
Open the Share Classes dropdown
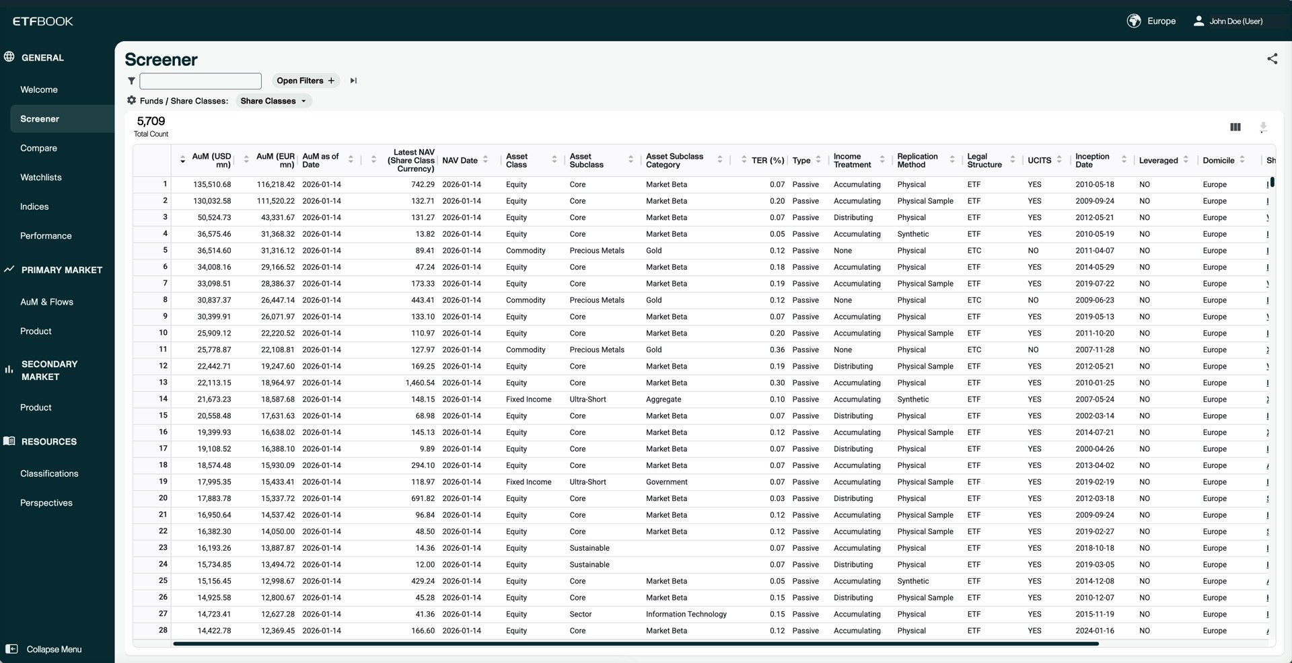point(273,101)
